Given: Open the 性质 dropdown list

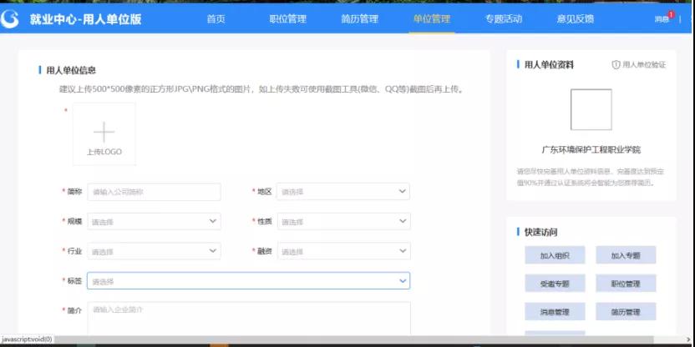Looking at the screenshot, I should click(x=343, y=222).
